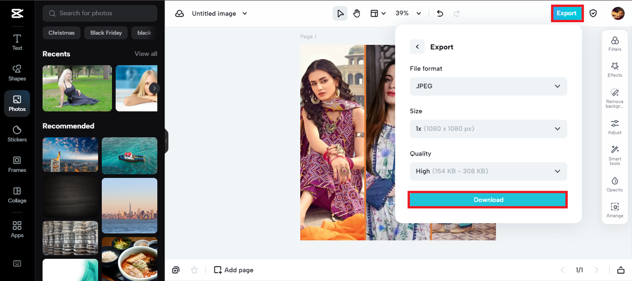The height and width of the screenshot is (281, 632).
Task: Select Remove background tool
Action: [615, 98]
